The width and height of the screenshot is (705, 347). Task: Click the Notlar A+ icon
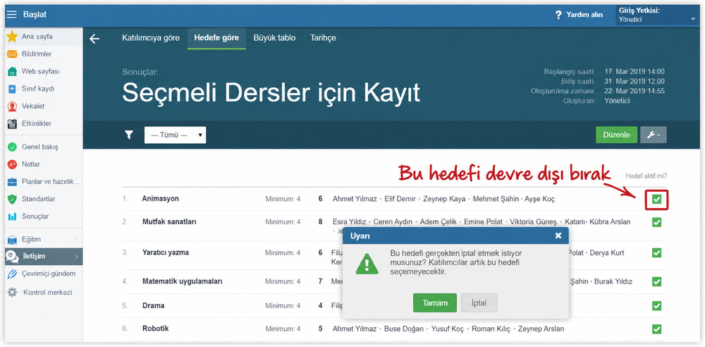[12, 164]
